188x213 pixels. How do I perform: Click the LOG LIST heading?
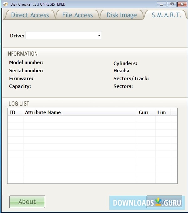click(19, 104)
